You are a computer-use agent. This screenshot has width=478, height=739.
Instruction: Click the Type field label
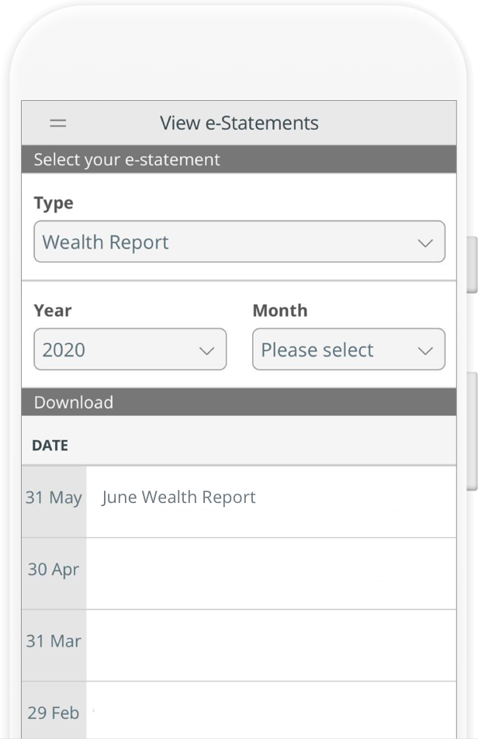point(54,203)
